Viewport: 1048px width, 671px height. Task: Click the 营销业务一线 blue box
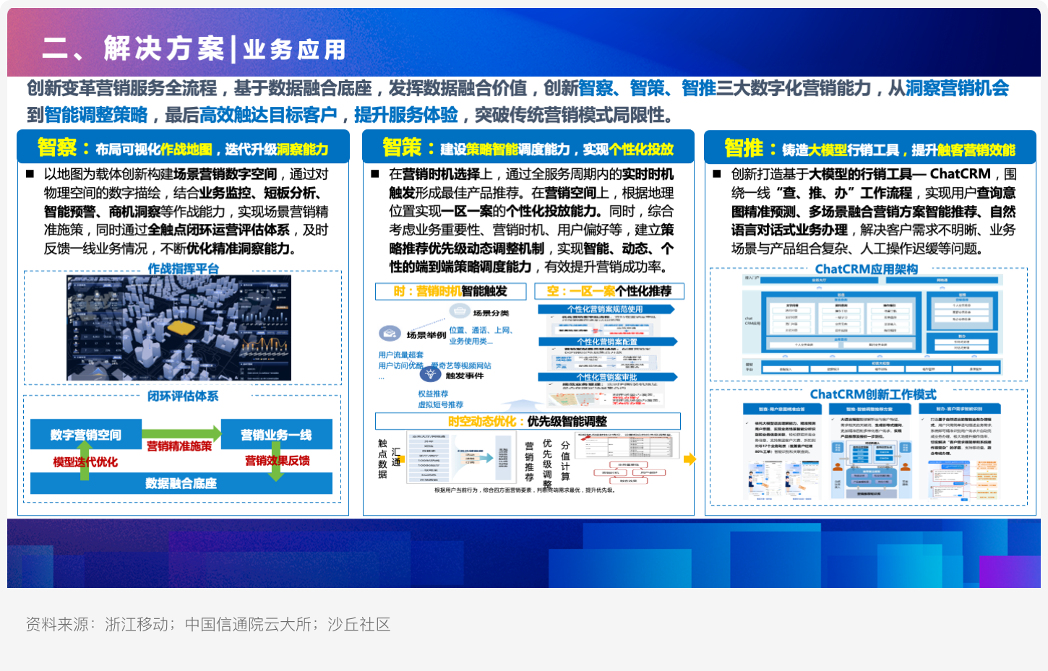276,435
